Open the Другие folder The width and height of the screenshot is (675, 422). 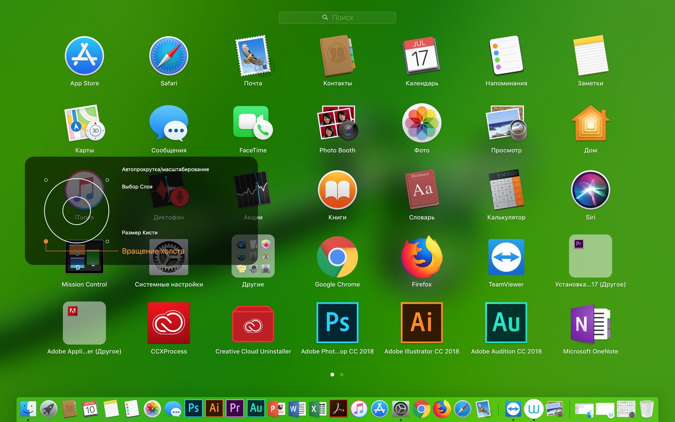tap(253, 256)
